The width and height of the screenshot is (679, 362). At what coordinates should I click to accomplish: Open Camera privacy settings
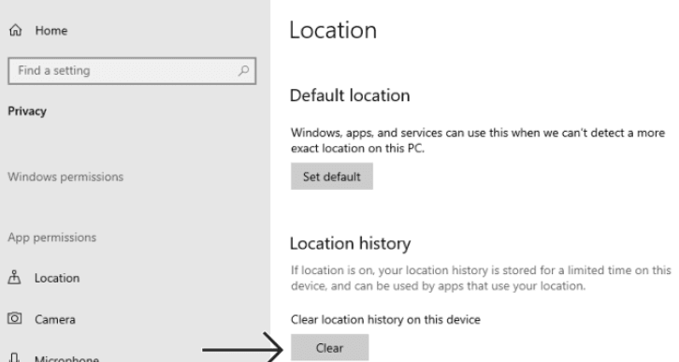pyautogui.click(x=55, y=320)
